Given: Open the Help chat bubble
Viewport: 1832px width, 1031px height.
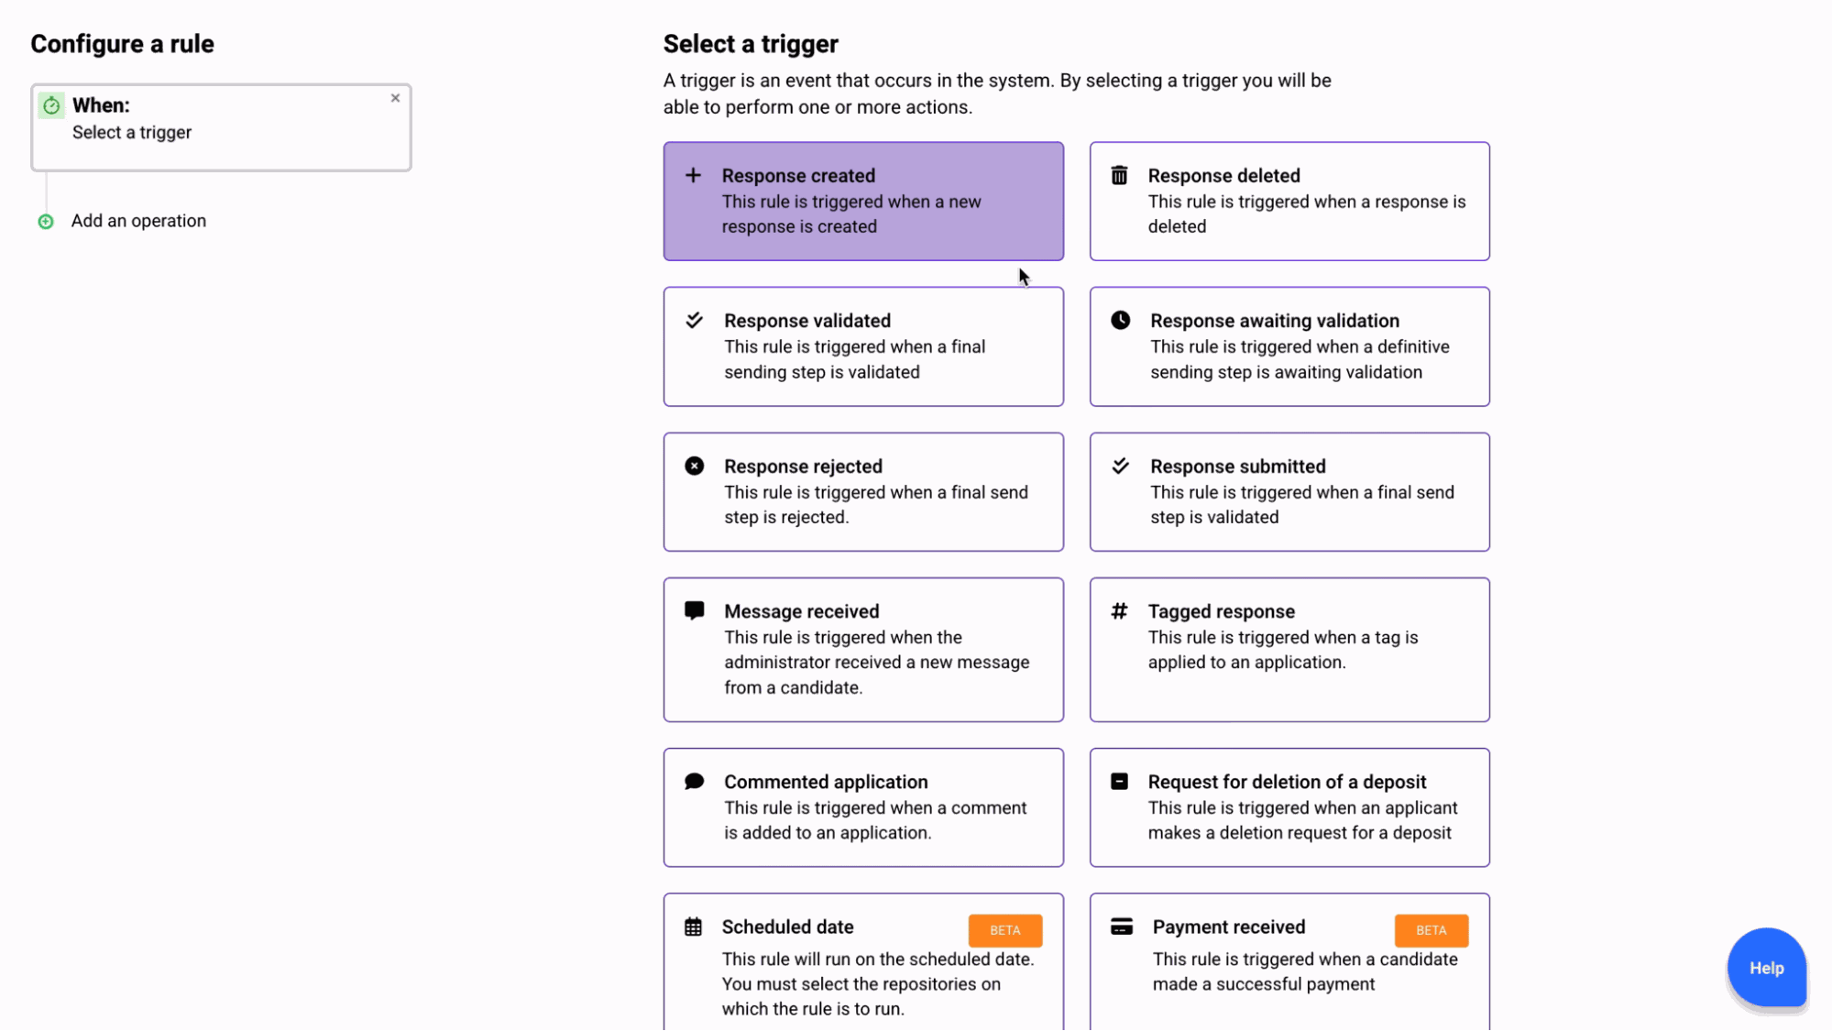Looking at the screenshot, I should point(1766,968).
